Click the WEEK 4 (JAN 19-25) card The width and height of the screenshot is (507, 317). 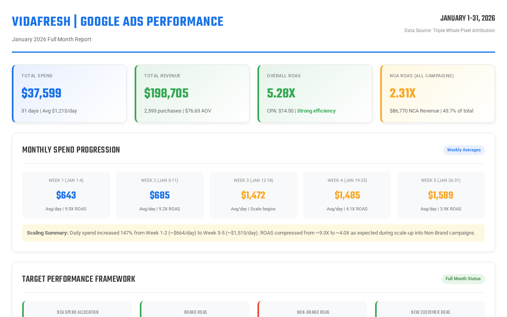[x=347, y=195]
